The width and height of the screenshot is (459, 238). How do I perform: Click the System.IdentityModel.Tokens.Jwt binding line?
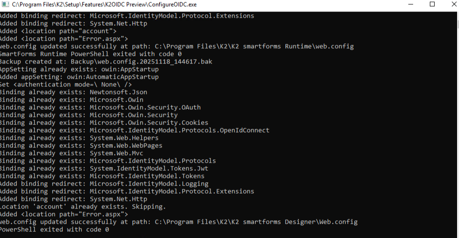(x=104, y=168)
